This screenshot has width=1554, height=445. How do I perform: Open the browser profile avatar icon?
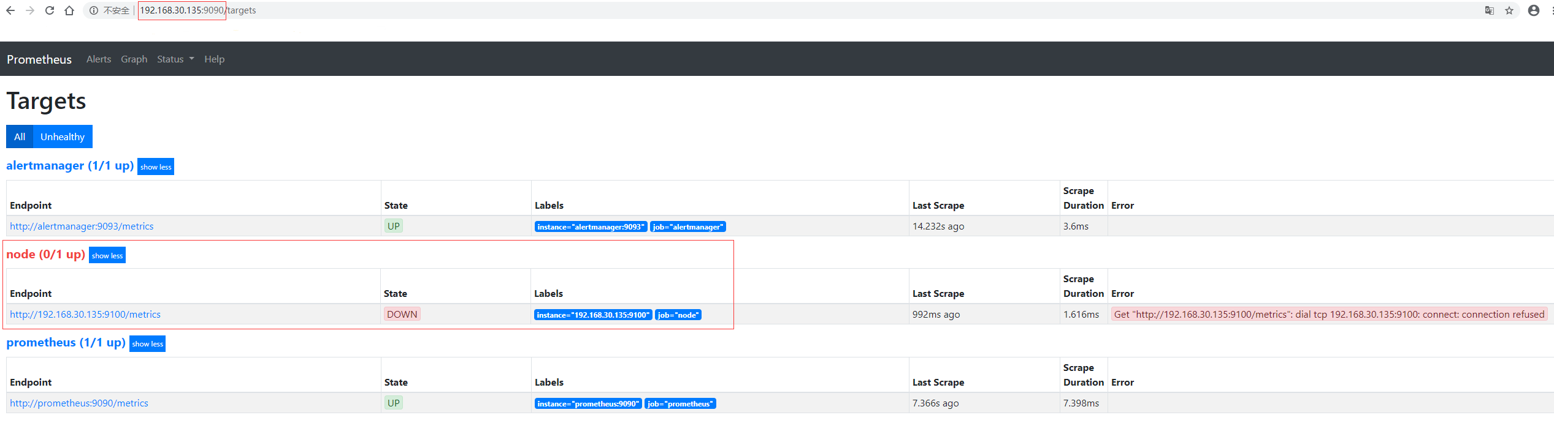point(1534,10)
